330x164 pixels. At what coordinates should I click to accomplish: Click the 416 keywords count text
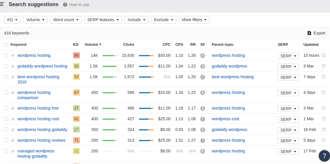[x=17, y=33]
